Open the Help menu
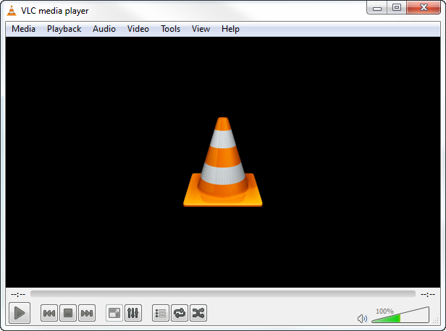446x331 pixels. click(230, 29)
